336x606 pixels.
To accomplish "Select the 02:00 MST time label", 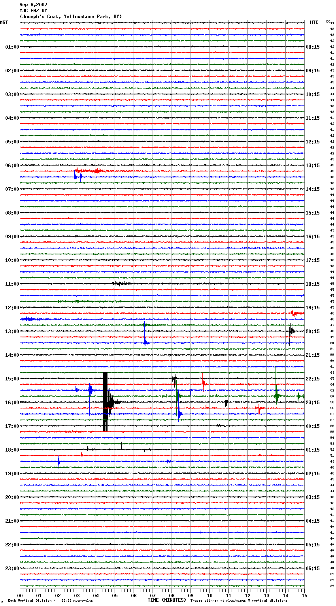I will (x=12, y=71).
